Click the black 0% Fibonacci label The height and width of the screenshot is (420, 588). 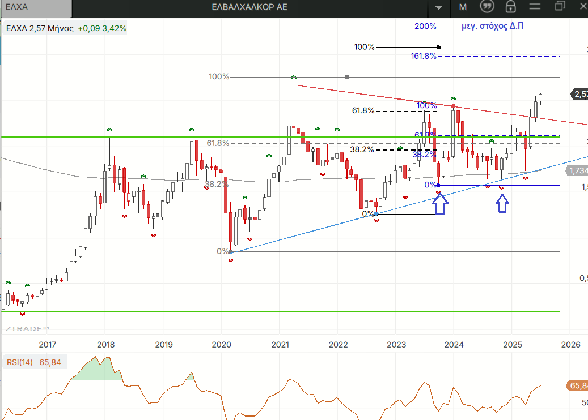pyautogui.click(x=367, y=213)
